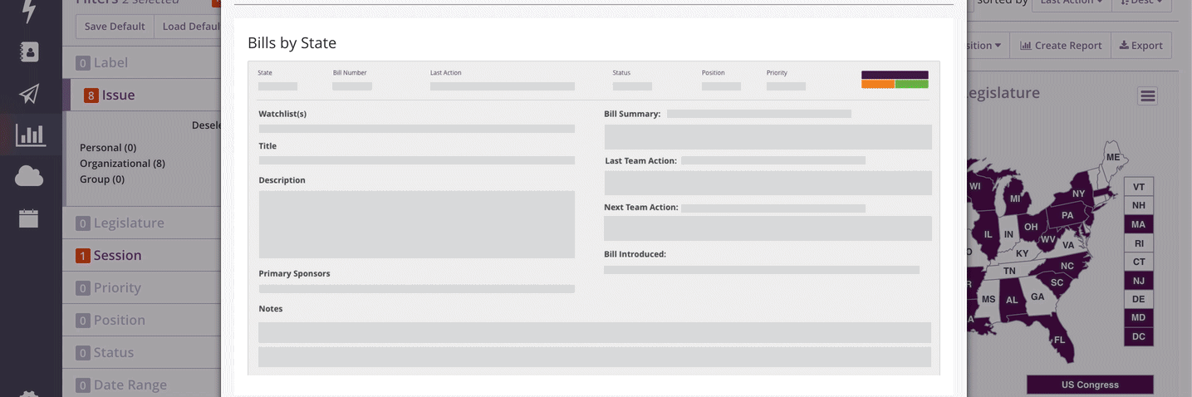Select Organizational (8) issue group
Image resolution: width=1192 pixels, height=397 pixels.
(122, 164)
